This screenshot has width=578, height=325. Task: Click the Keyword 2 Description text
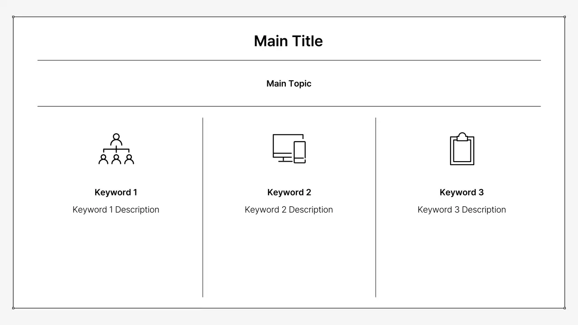[x=289, y=209]
